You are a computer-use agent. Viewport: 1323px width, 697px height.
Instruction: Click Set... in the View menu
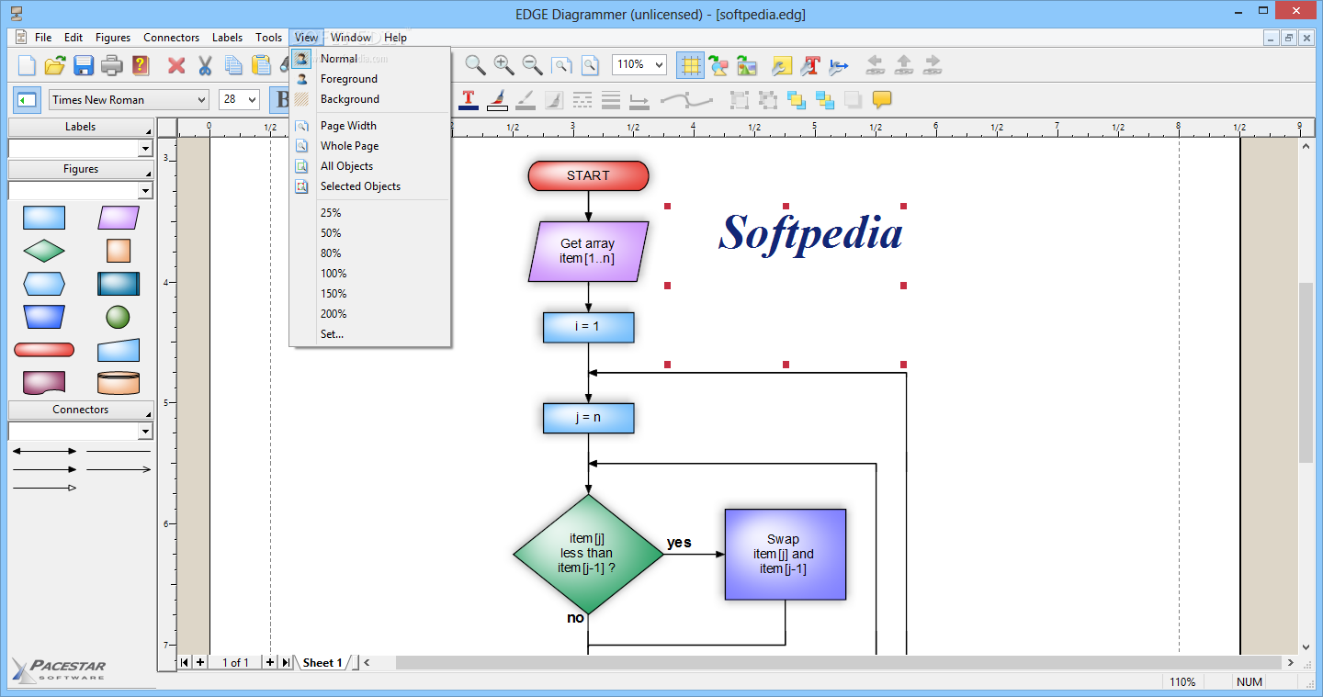click(x=369, y=334)
